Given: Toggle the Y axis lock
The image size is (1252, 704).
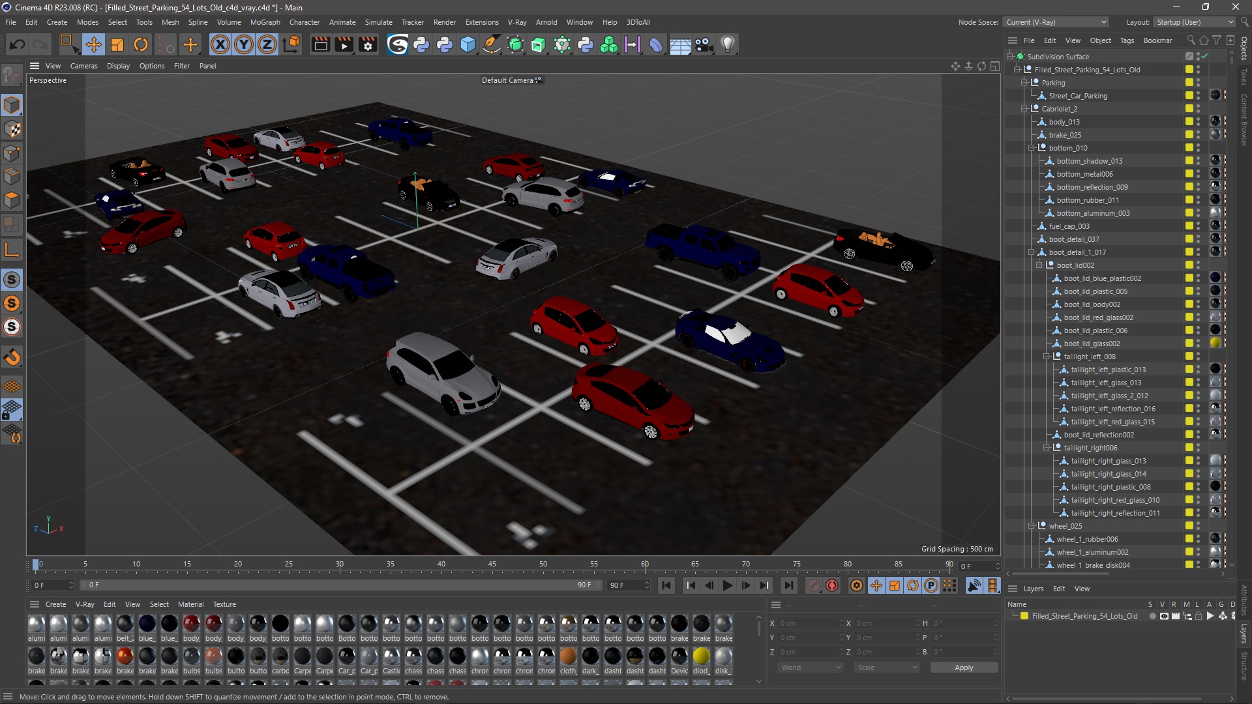Looking at the screenshot, I should coord(244,44).
